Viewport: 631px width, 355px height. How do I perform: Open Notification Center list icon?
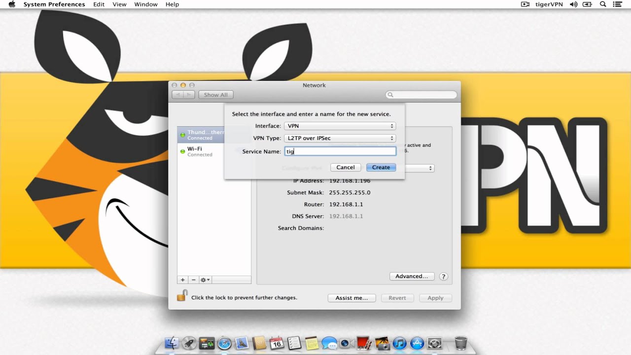(618, 4)
